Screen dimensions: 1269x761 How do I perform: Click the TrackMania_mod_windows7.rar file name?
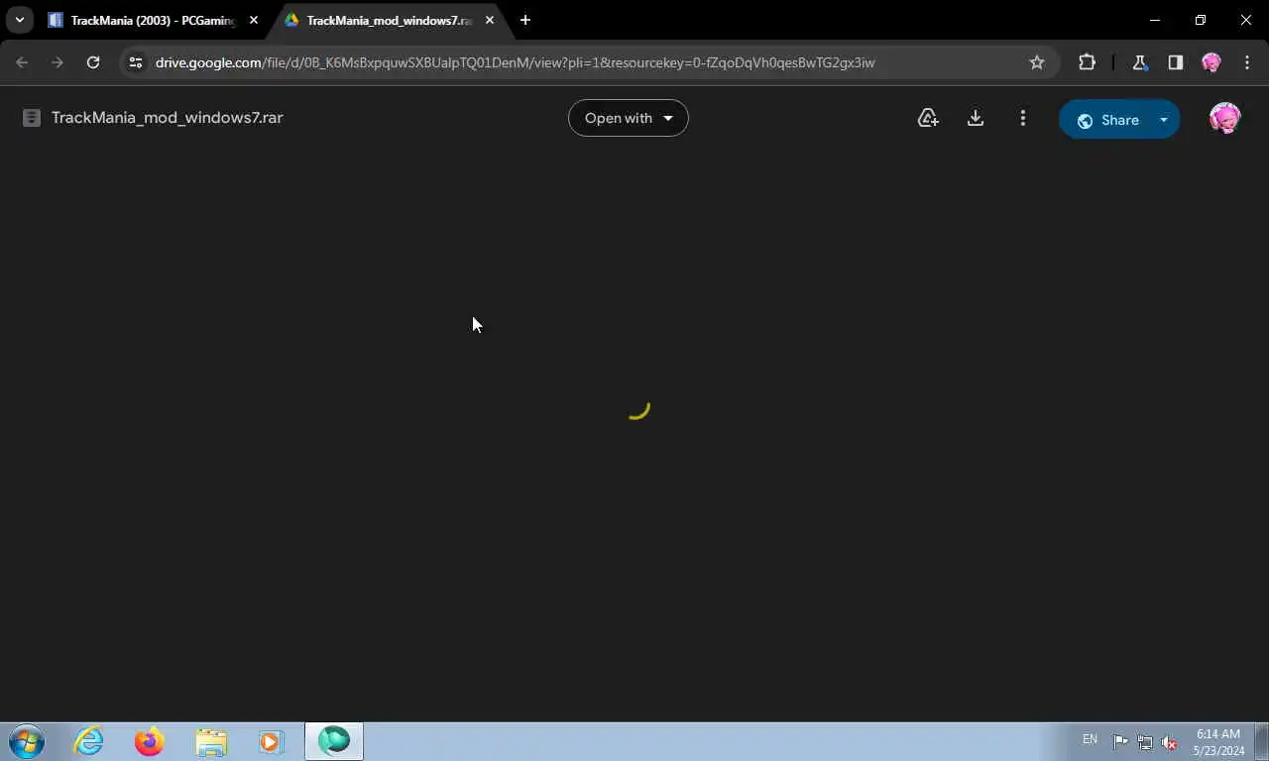click(x=168, y=117)
